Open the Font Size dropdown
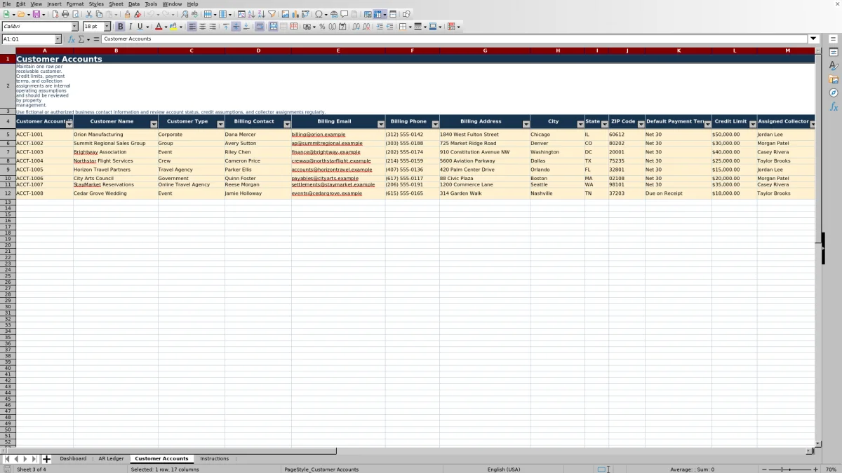 pyautogui.click(x=107, y=27)
